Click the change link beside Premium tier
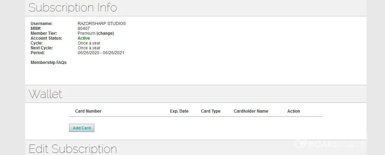 pyautogui.click(x=105, y=33)
